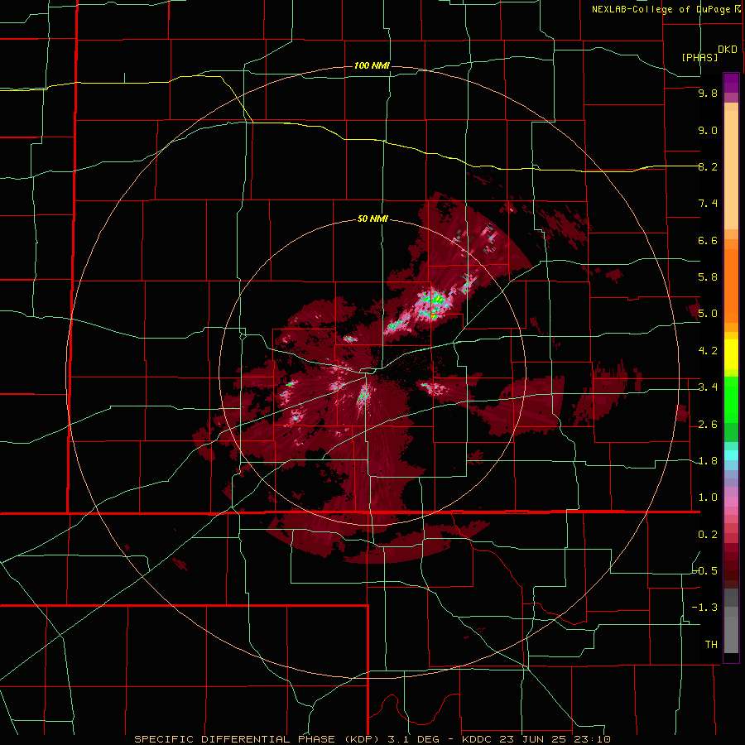The height and width of the screenshot is (745, 745).
Task: Pick the gray color bar segment beside TH
Action: point(731,634)
